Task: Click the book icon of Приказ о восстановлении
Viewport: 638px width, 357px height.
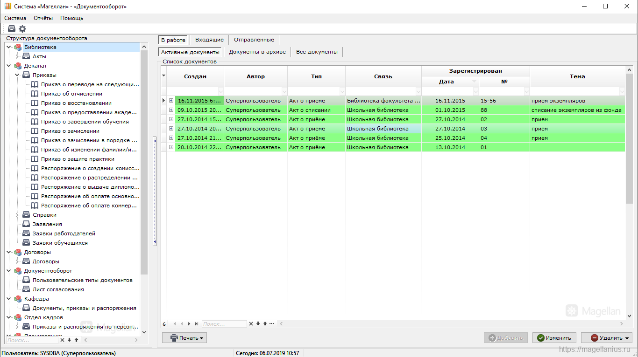Action: click(x=35, y=103)
